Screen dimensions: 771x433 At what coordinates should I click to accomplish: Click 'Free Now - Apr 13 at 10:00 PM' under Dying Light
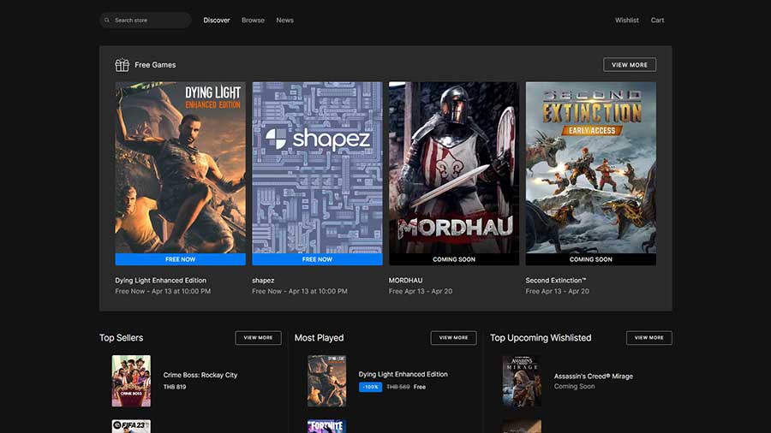(163, 291)
